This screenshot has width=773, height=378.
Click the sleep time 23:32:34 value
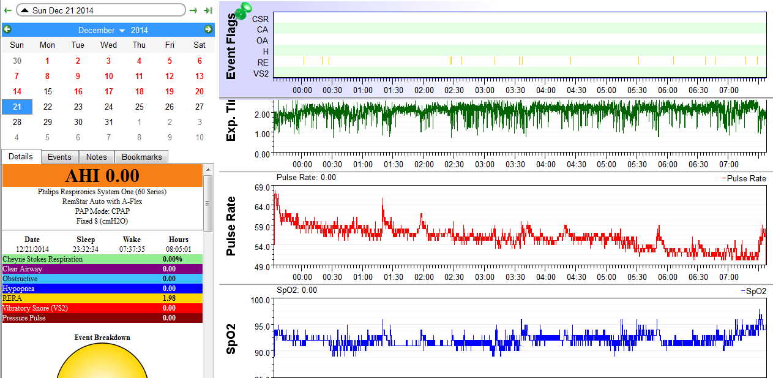pyautogui.click(x=86, y=249)
